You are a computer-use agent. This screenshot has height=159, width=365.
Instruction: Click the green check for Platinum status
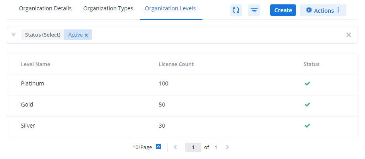[x=307, y=83]
